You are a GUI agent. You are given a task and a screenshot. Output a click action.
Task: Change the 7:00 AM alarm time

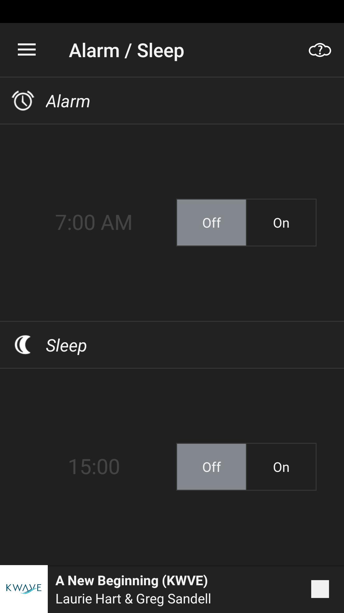pos(94,222)
